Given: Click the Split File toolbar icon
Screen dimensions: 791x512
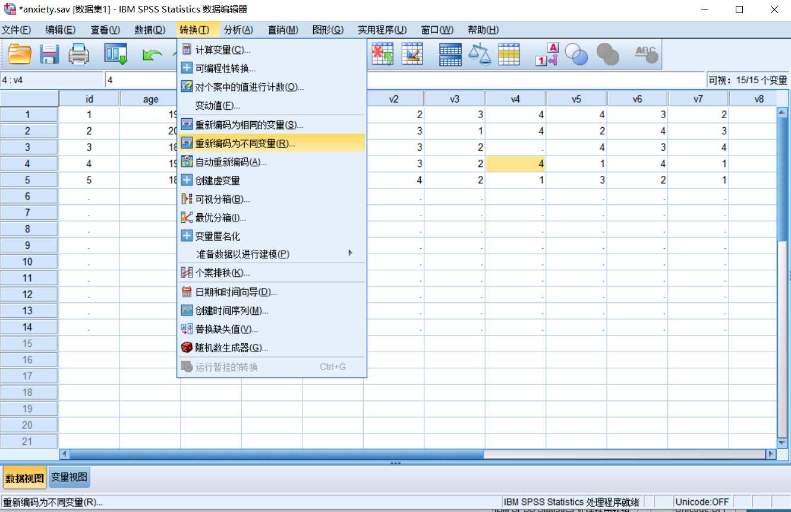Looking at the screenshot, I should pyautogui.click(x=450, y=54).
